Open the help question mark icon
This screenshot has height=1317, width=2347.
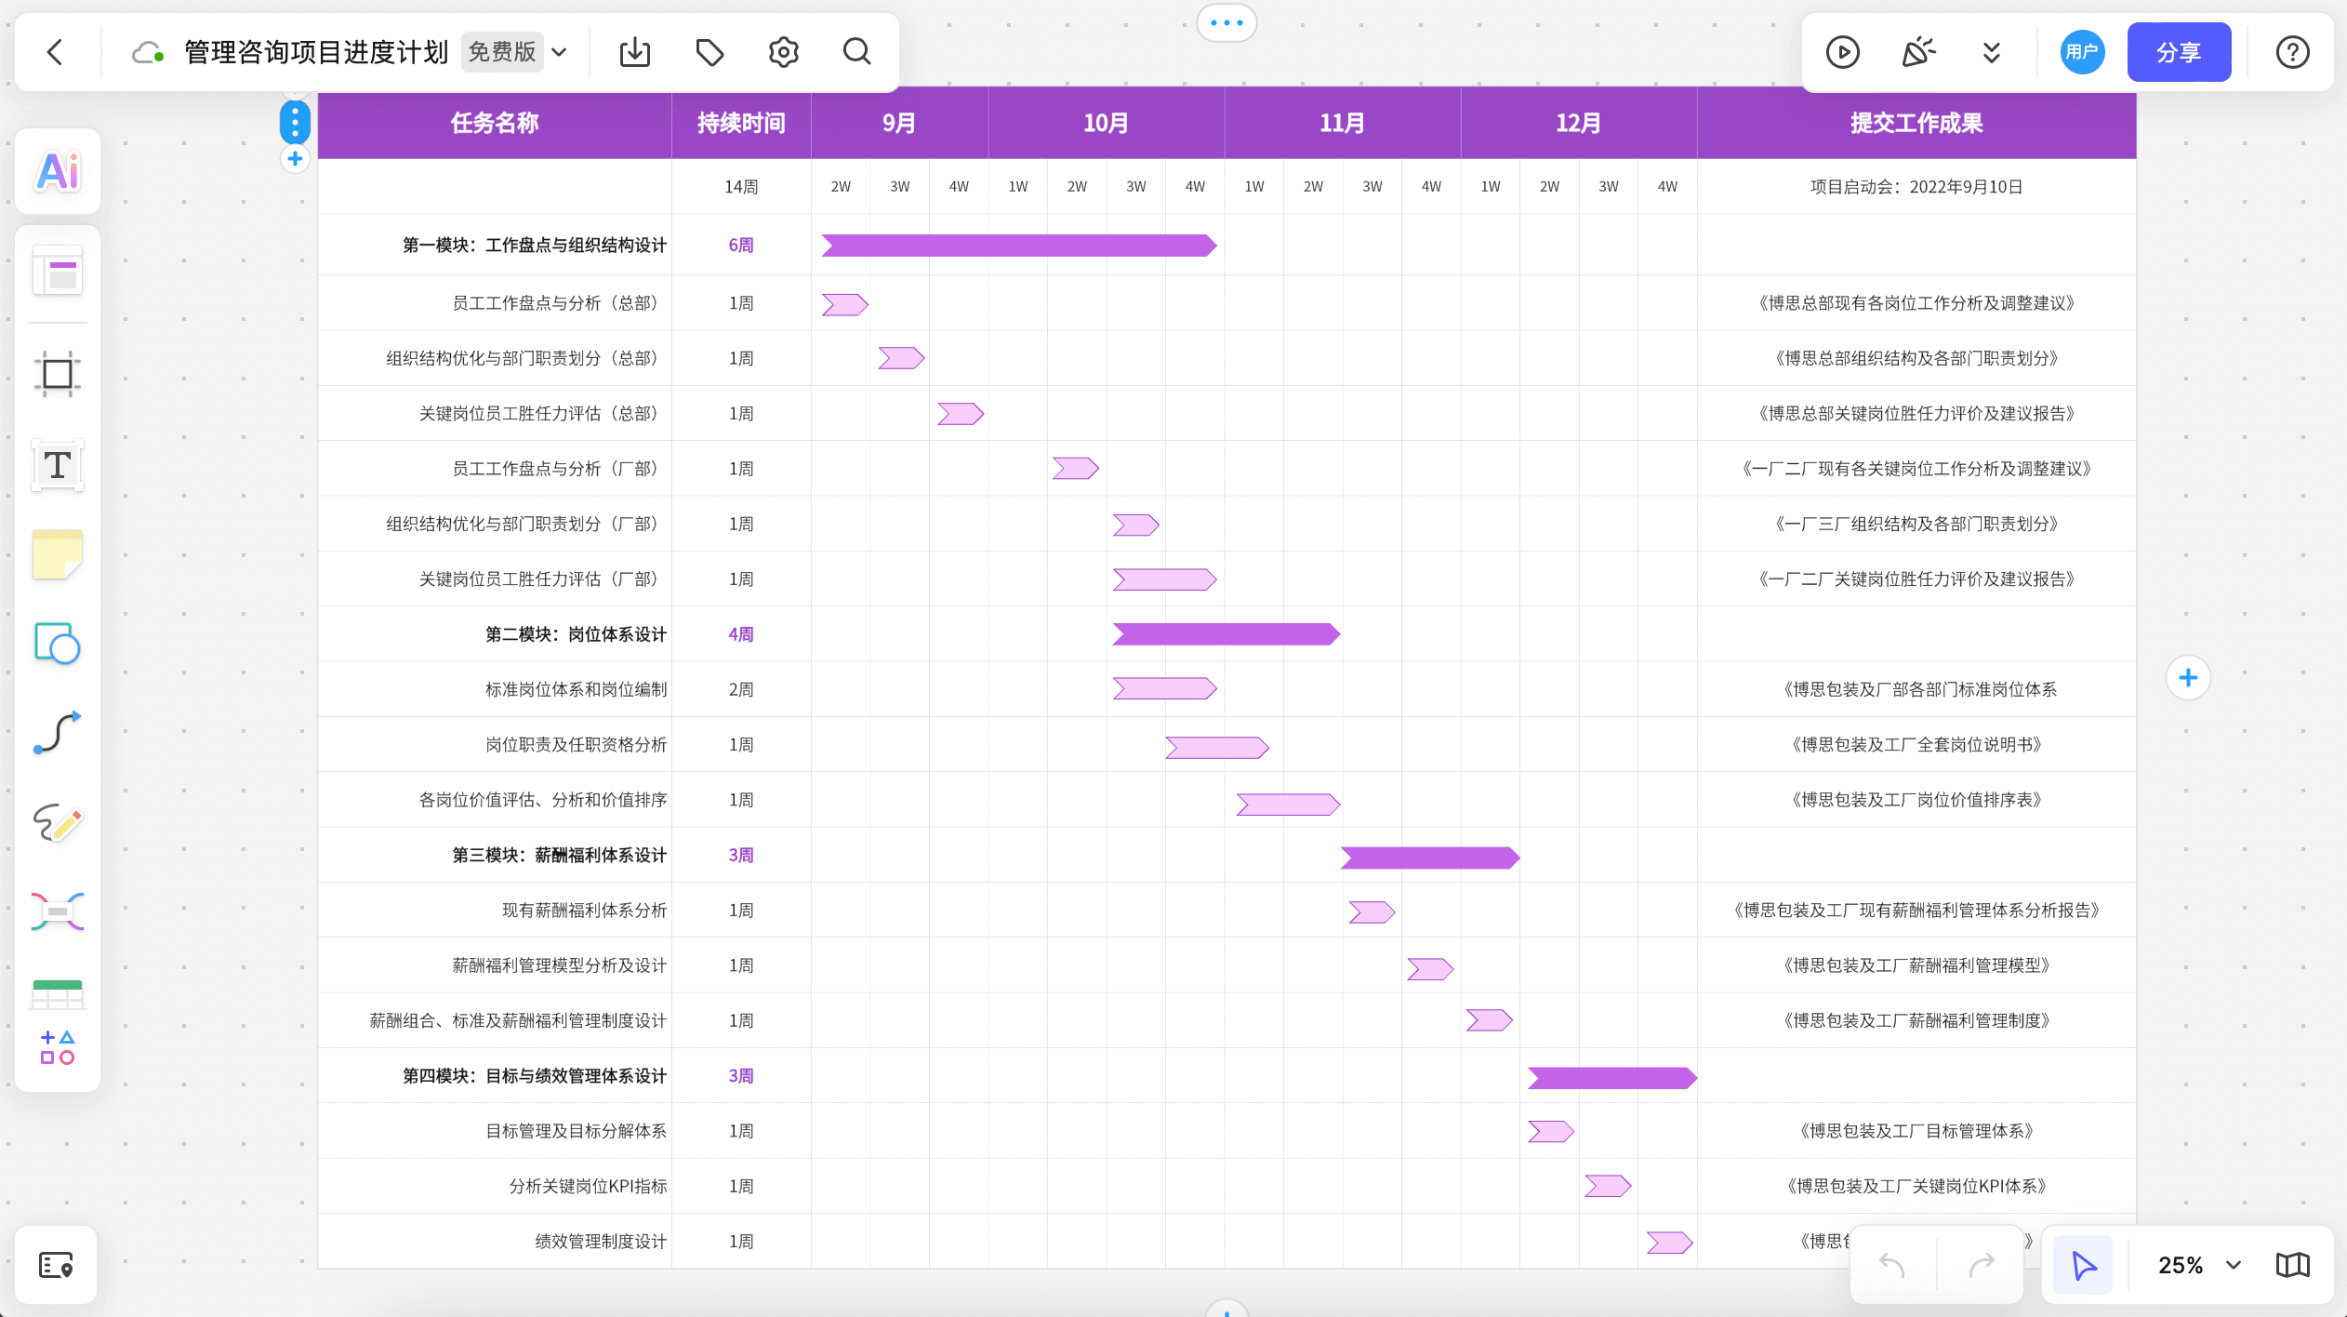click(2292, 52)
